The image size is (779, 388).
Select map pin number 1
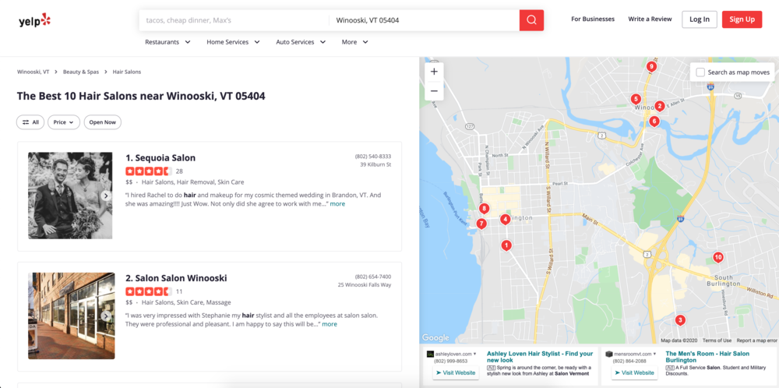tap(506, 245)
